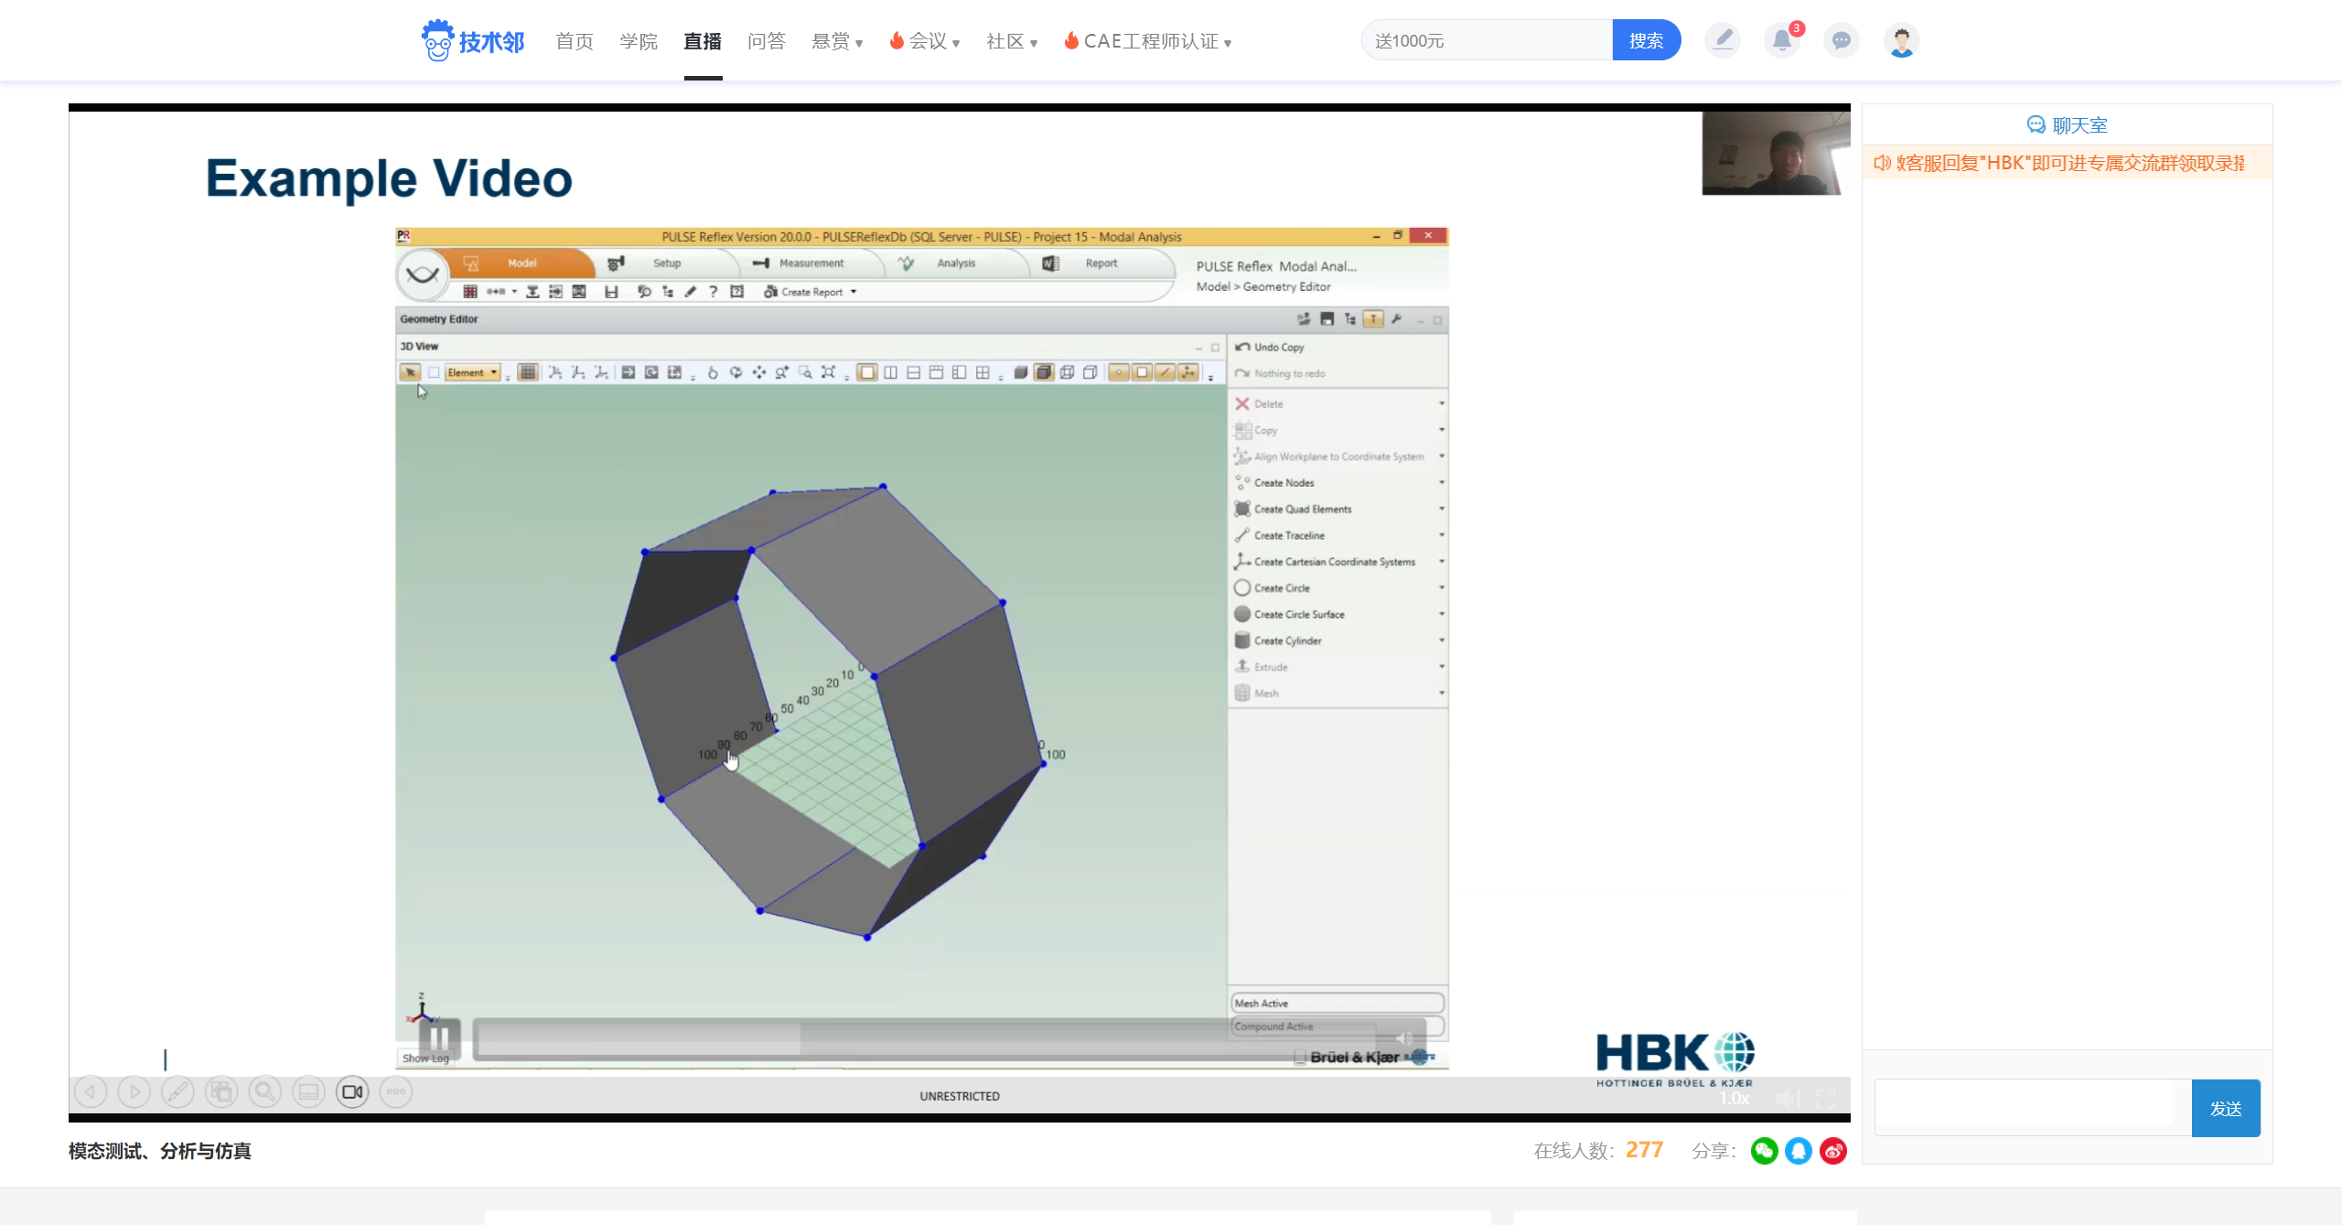2342x1225 pixels.
Task: Open the CAE工程师认证 dropdown menu
Action: tap(1148, 41)
